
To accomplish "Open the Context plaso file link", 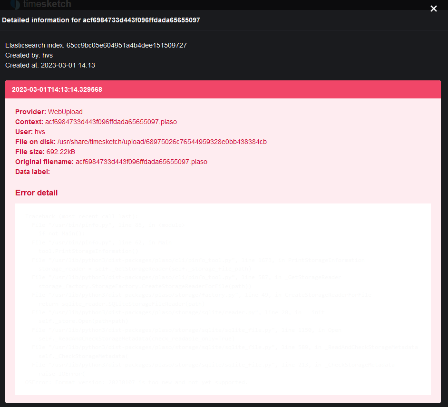I will pos(110,122).
